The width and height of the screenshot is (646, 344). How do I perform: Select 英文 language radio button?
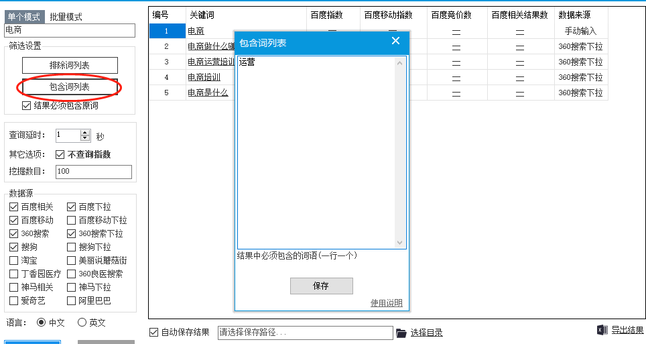(82, 323)
